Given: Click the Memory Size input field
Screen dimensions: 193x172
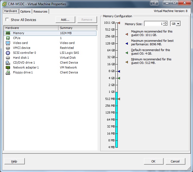Looking at the screenshot, I should point(153,24).
